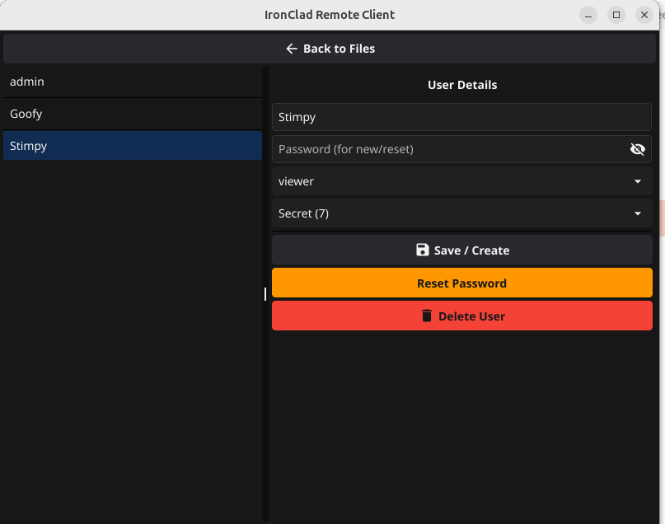Viewport: 665px width, 524px height.
Task: Expand the viewer role dropdown arrow
Action: click(637, 181)
